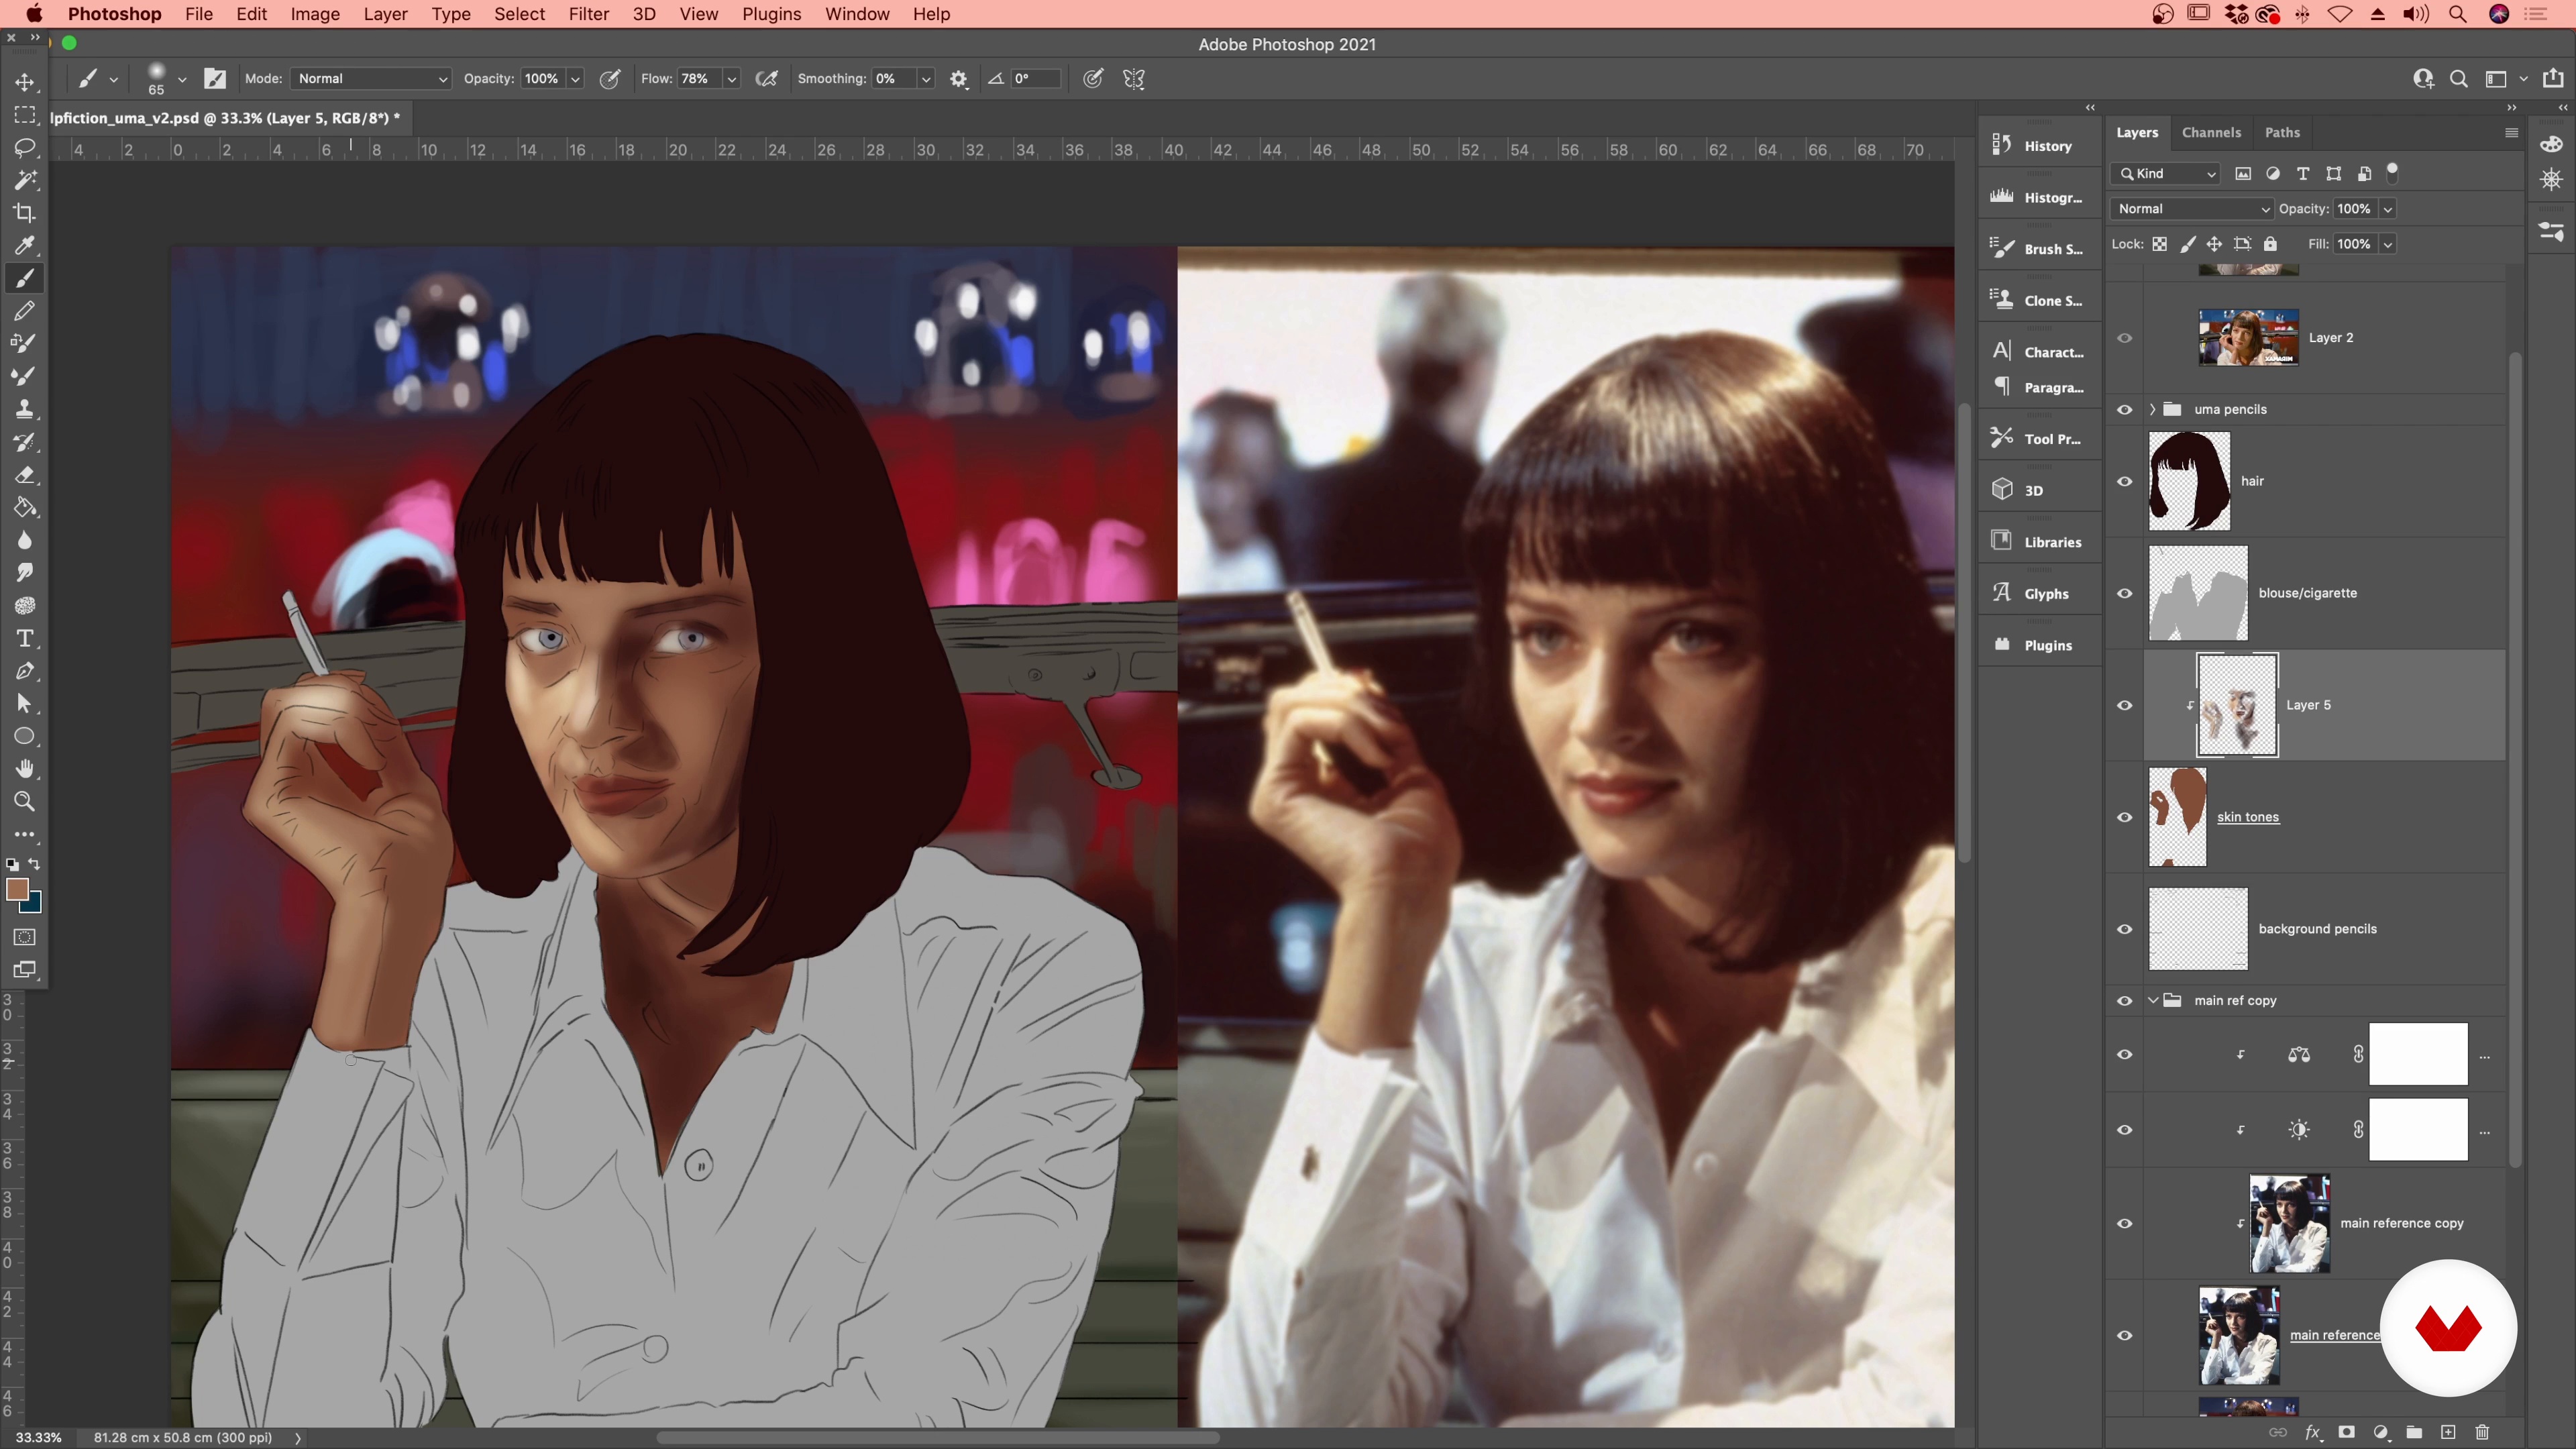Collapse the main ref copy group

pos(2153,1001)
